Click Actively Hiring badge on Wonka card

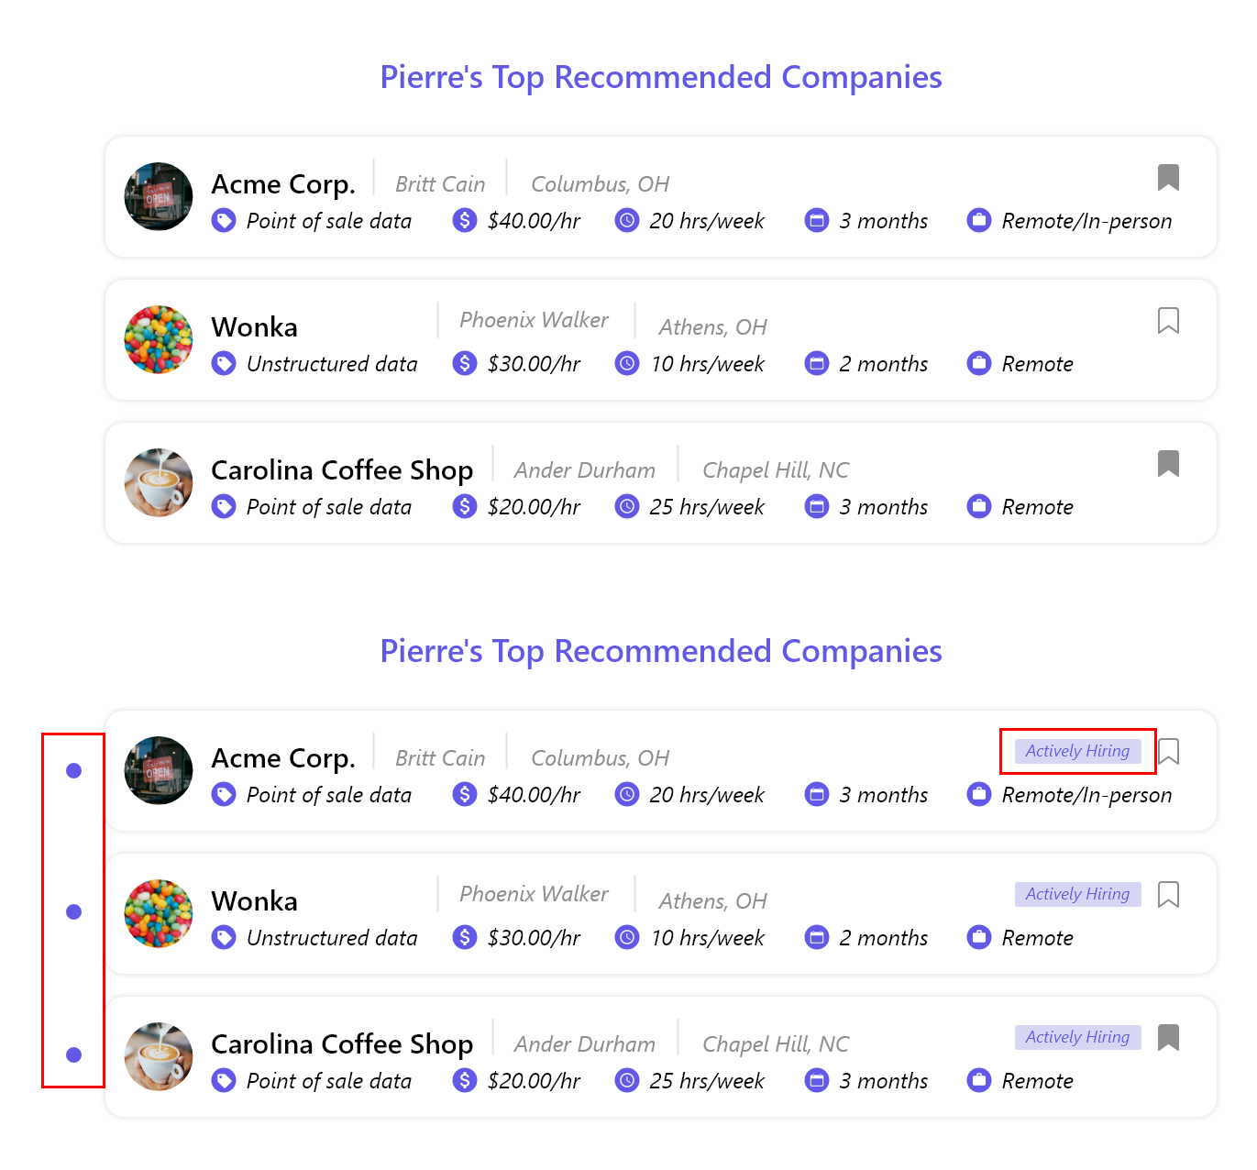1077,894
